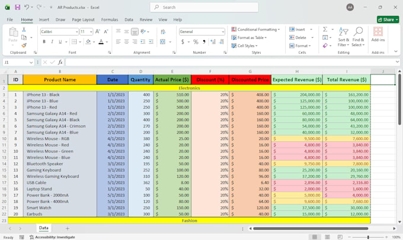403x240 pixels.
Task: Center text horizontally
Action: [x=126, y=41]
